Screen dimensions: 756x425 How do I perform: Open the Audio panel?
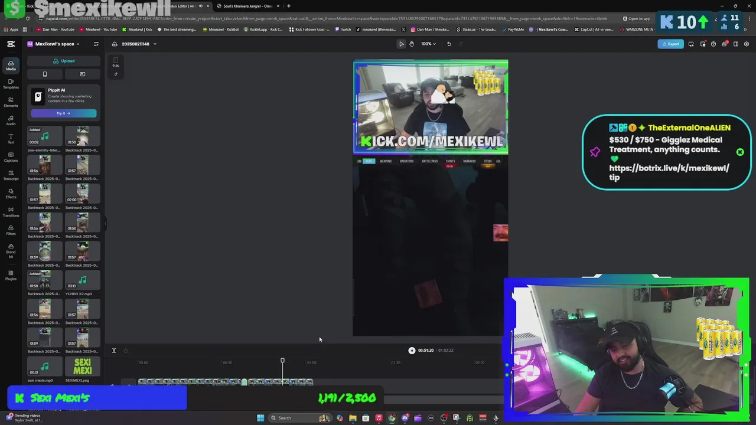[11, 120]
